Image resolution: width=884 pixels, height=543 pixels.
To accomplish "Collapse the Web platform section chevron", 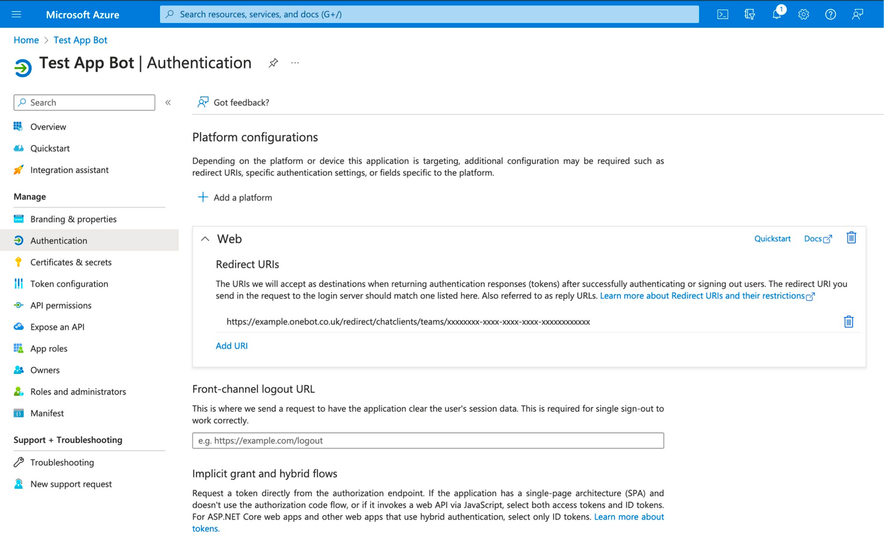I will point(205,239).
